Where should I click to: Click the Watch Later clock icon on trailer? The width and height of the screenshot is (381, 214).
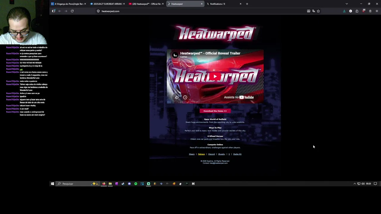pyautogui.click(x=185, y=97)
